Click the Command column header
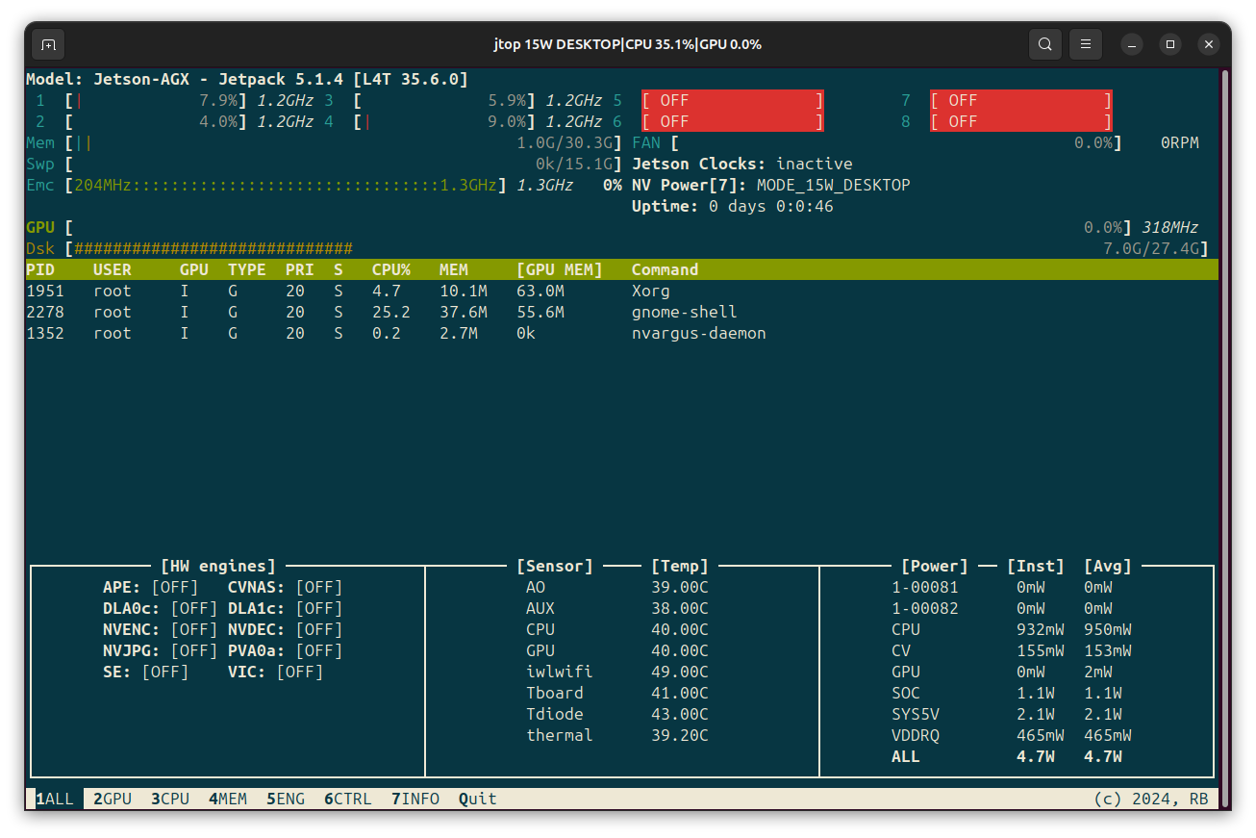This screenshot has height=838, width=1256. tap(666, 269)
